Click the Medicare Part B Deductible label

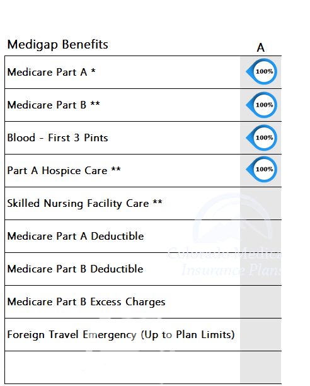pyautogui.click(x=75, y=269)
